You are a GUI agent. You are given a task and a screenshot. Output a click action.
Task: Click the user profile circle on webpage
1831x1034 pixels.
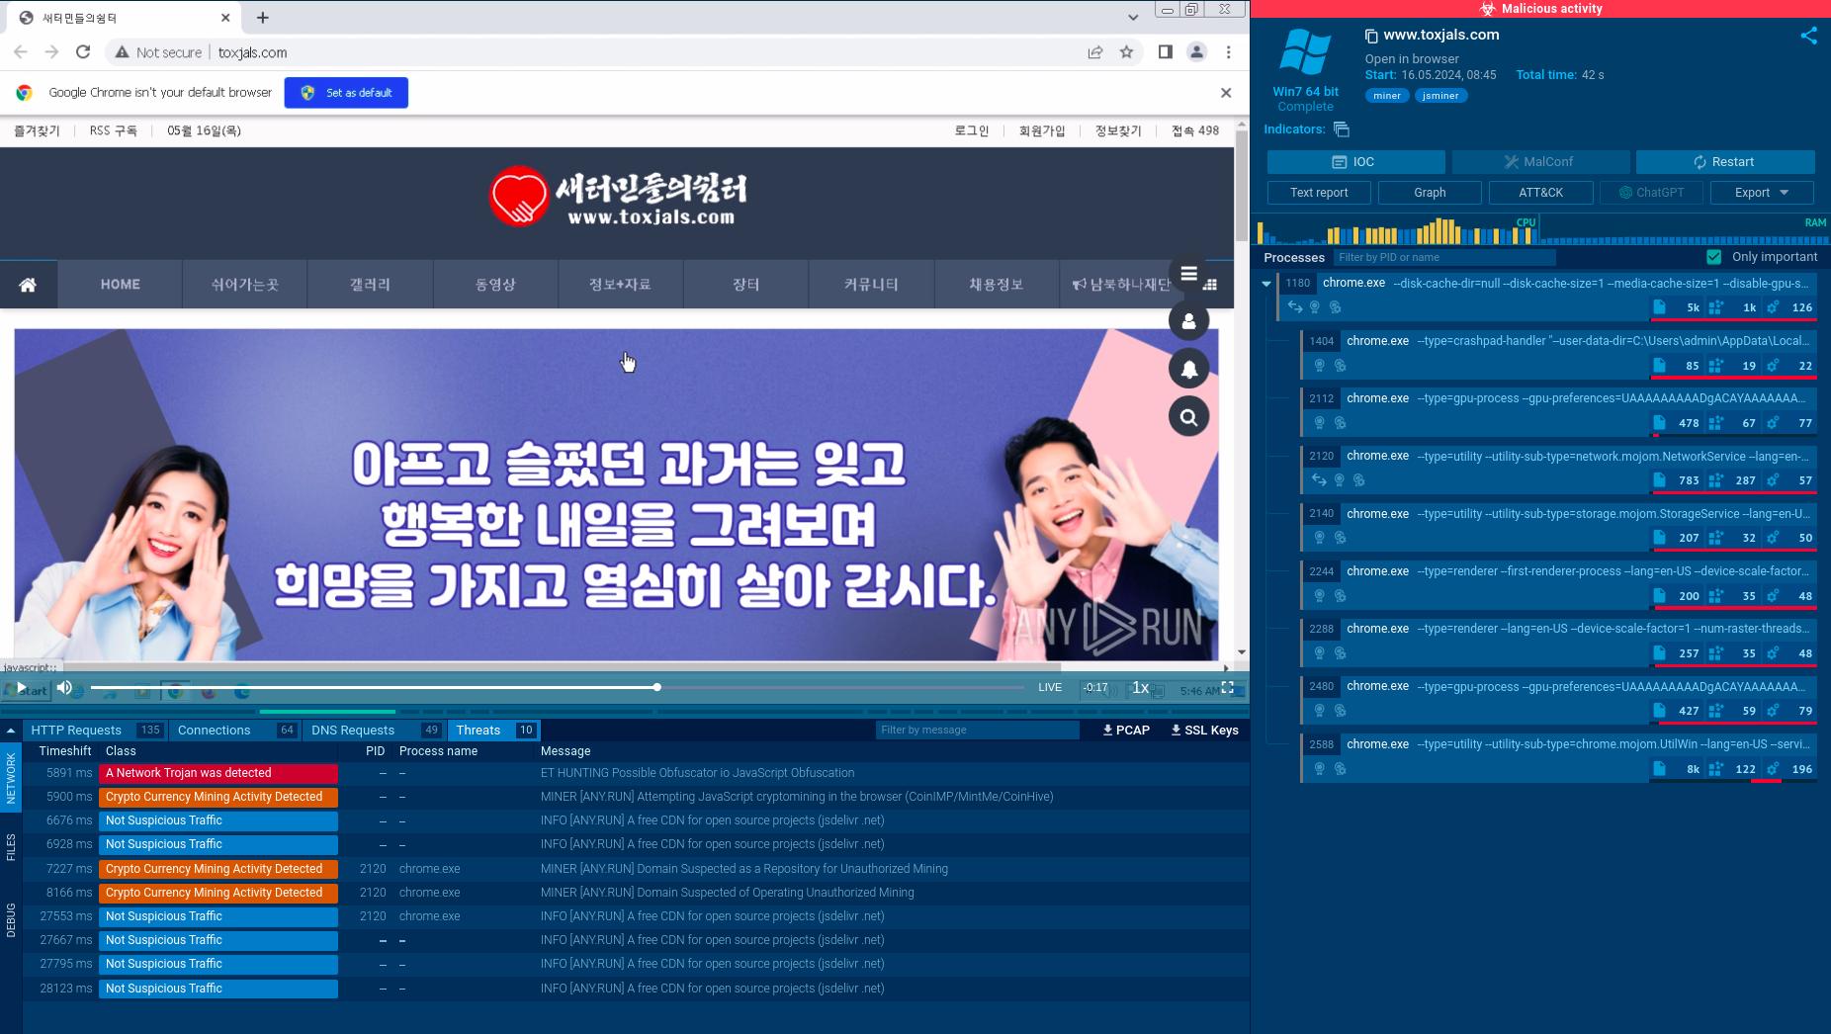(x=1188, y=321)
